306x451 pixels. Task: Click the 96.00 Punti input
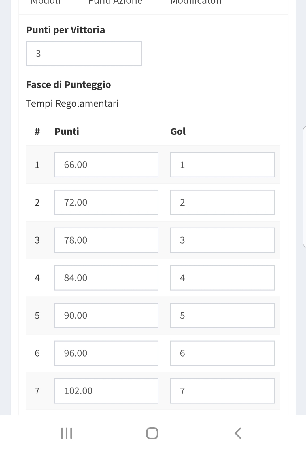coord(106,353)
